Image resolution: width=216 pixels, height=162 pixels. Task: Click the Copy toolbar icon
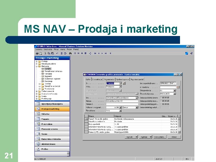tap(49, 53)
